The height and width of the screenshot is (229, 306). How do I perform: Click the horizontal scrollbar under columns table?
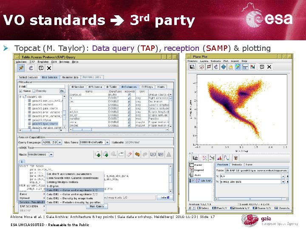pyautogui.click(x=119, y=129)
